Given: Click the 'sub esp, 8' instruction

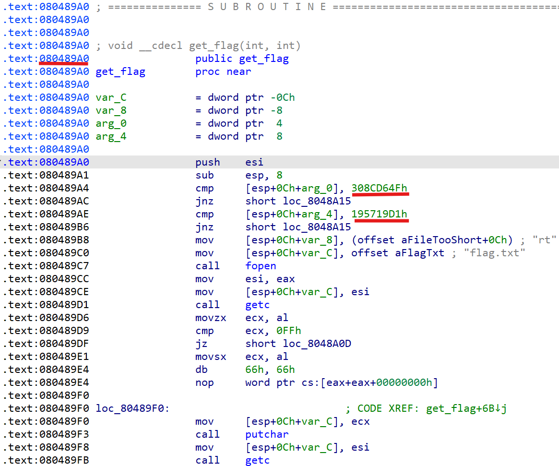Looking at the screenshot, I should pyautogui.click(x=239, y=175).
